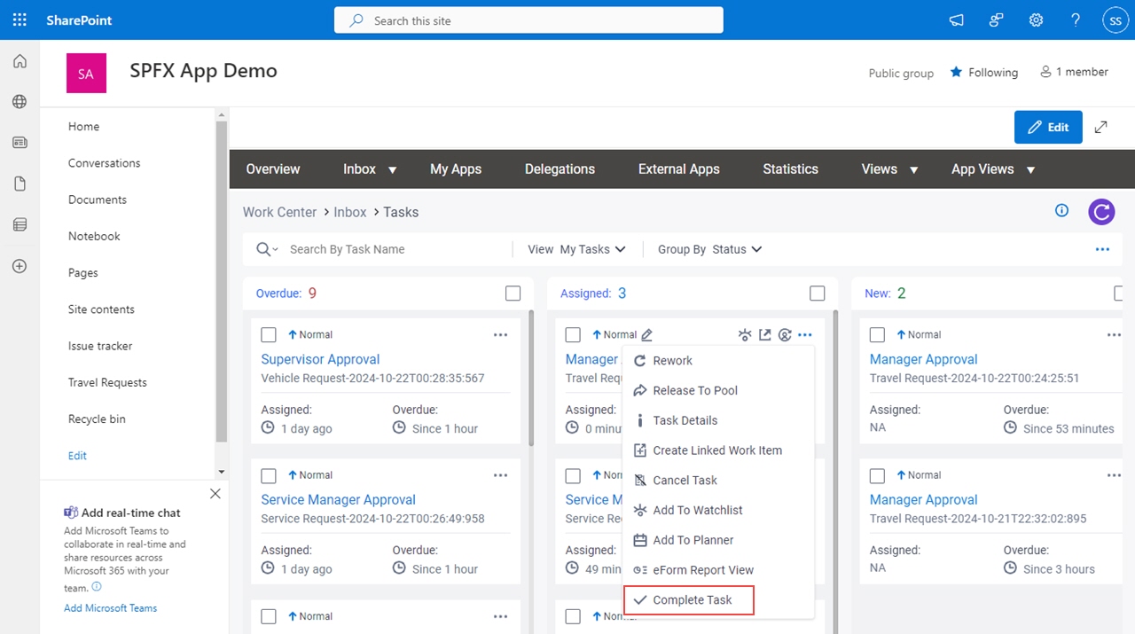This screenshot has width=1135, height=634.
Task: Click the blue info icon near Tasks breadcrumb
Action: pos(1061,210)
